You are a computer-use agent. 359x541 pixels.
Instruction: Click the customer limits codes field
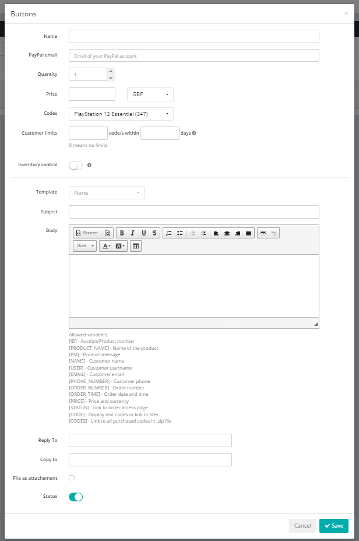[88, 133]
